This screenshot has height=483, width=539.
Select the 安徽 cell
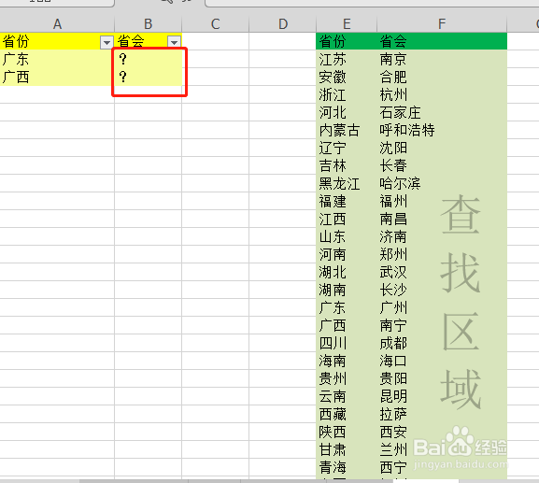(347, 77)
